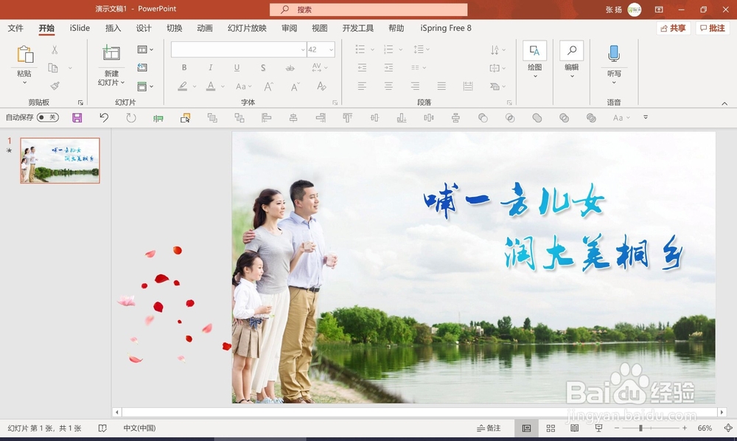Switch to the Insert tab
This screenshot has width=737, height=441.
[x=113, y=28]
